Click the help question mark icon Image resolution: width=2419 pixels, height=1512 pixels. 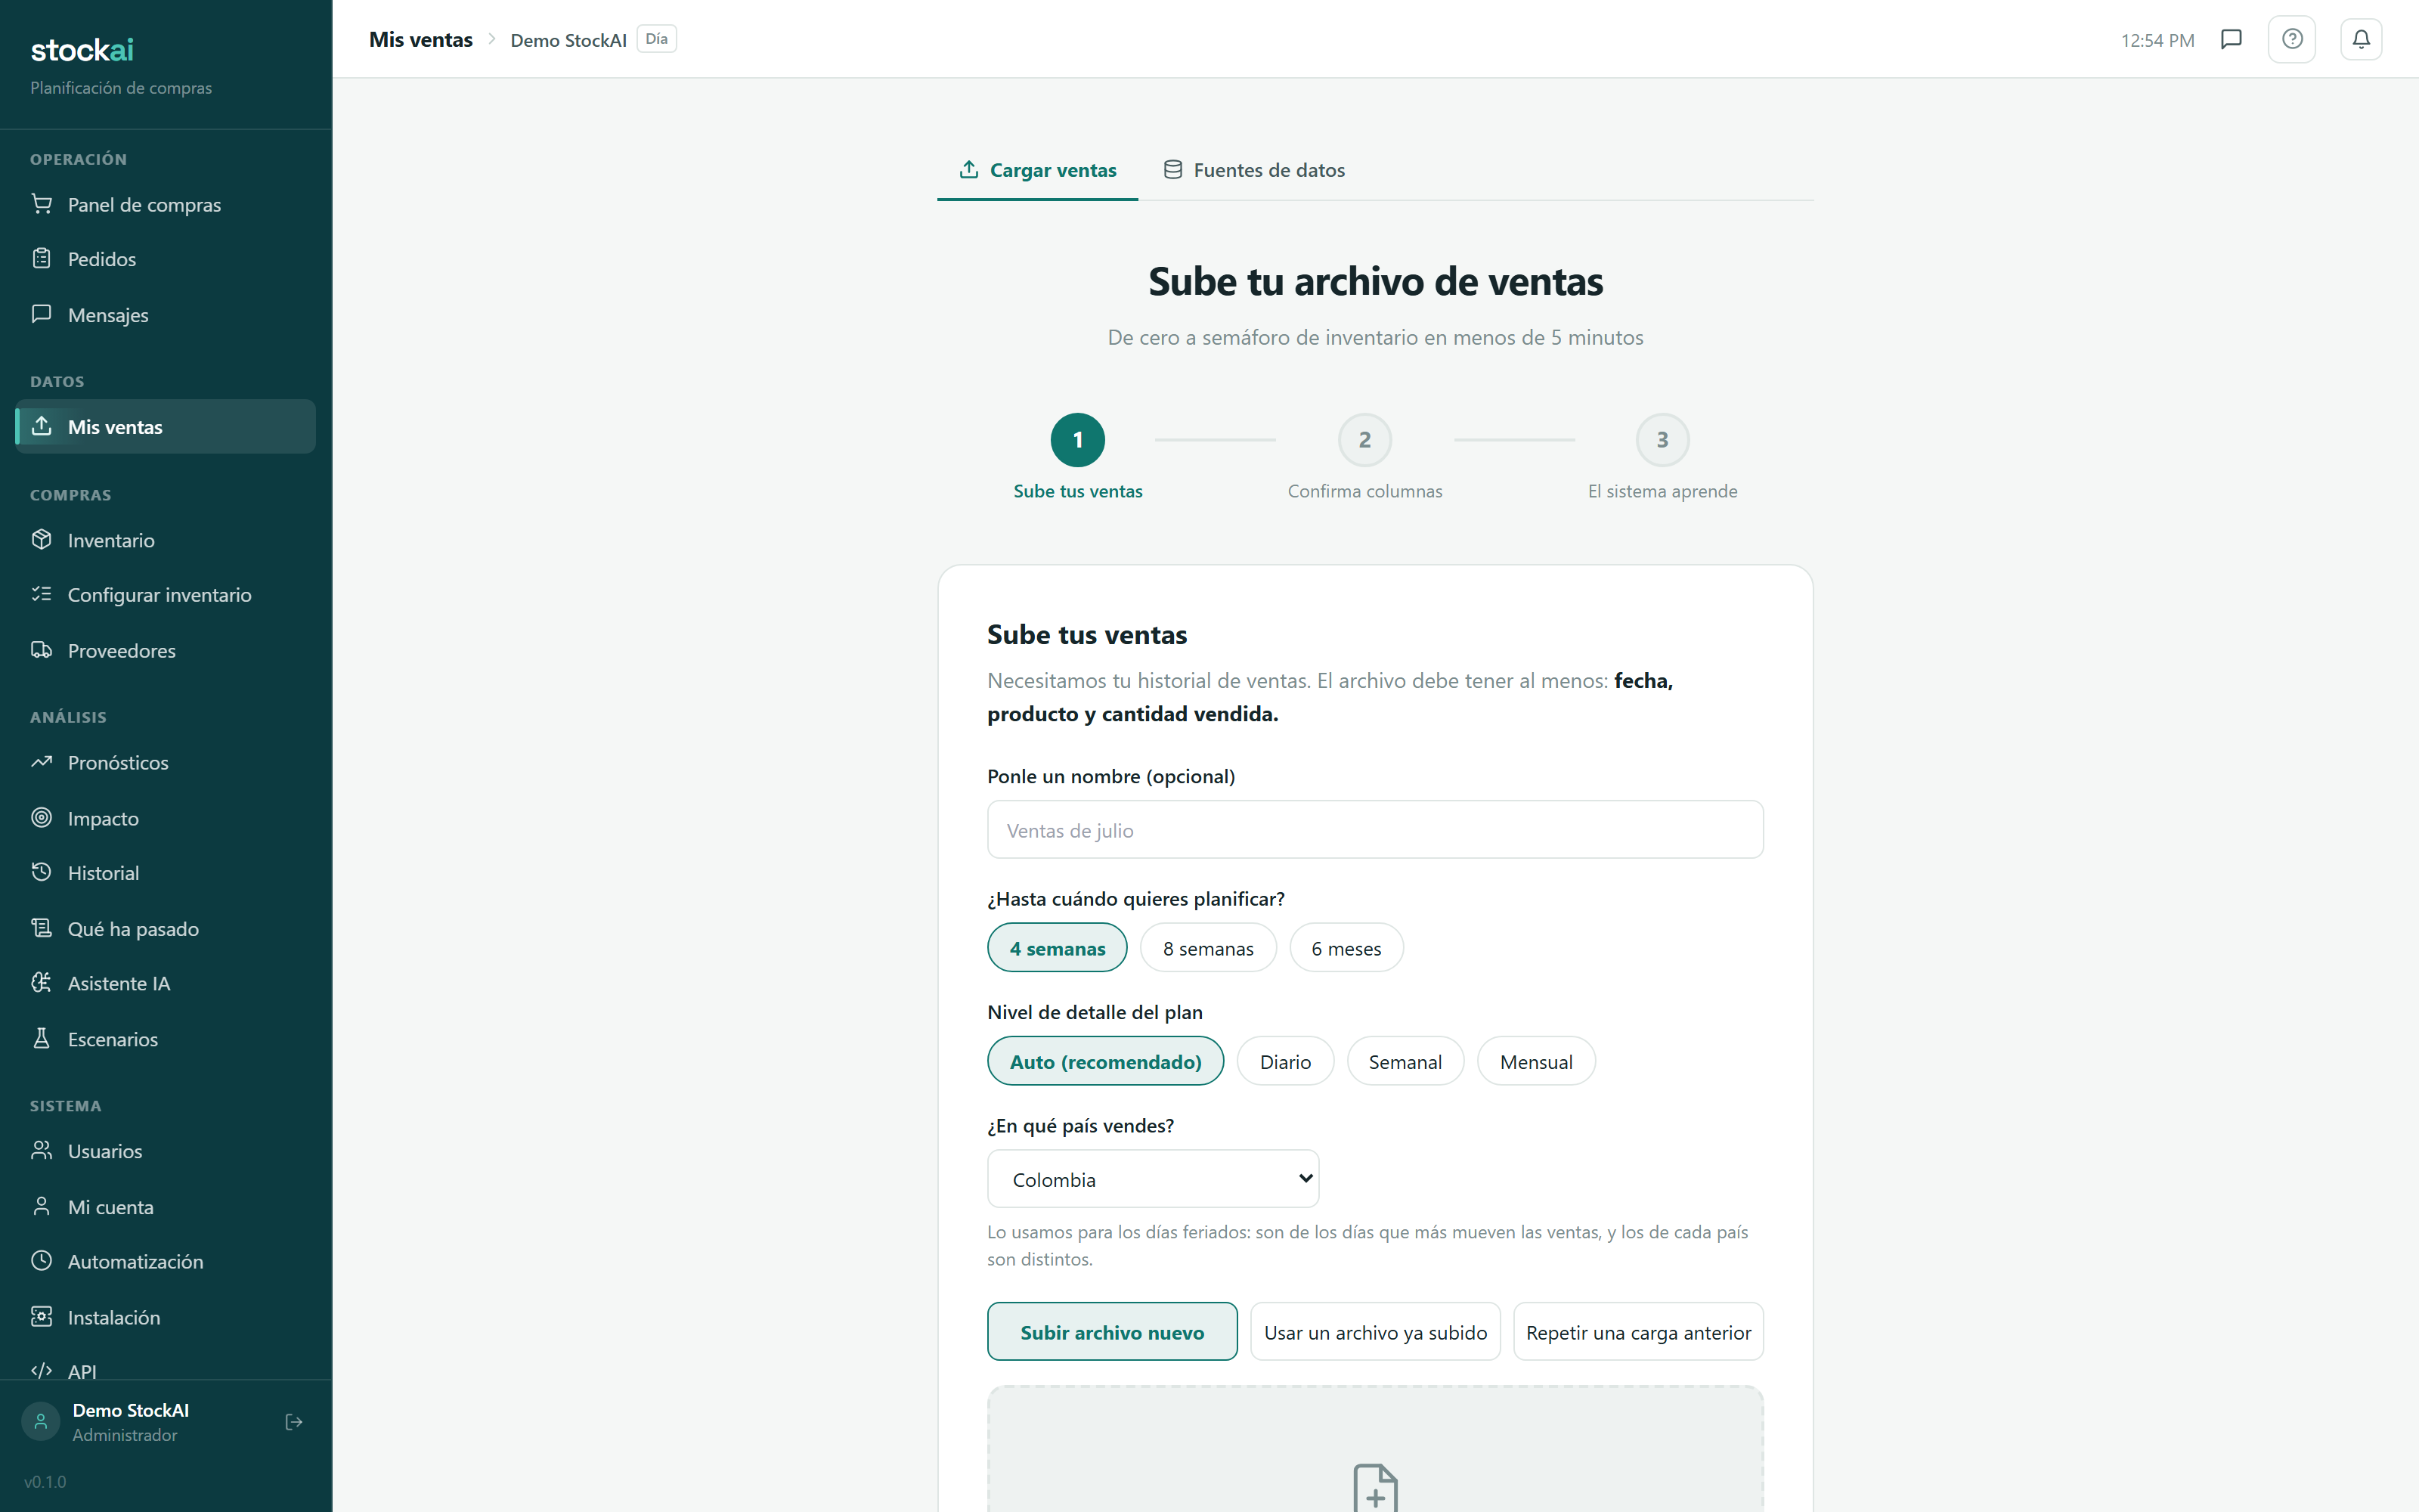click(2292, 39)
